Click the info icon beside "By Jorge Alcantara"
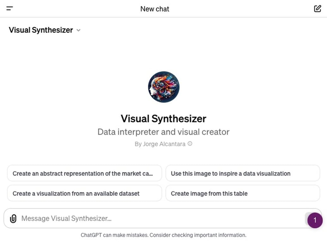327x242 pixels. click(x=190, y=144)
